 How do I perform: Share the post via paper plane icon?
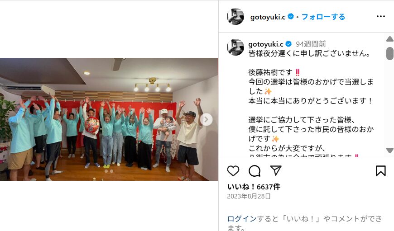[x=276, y=170]
